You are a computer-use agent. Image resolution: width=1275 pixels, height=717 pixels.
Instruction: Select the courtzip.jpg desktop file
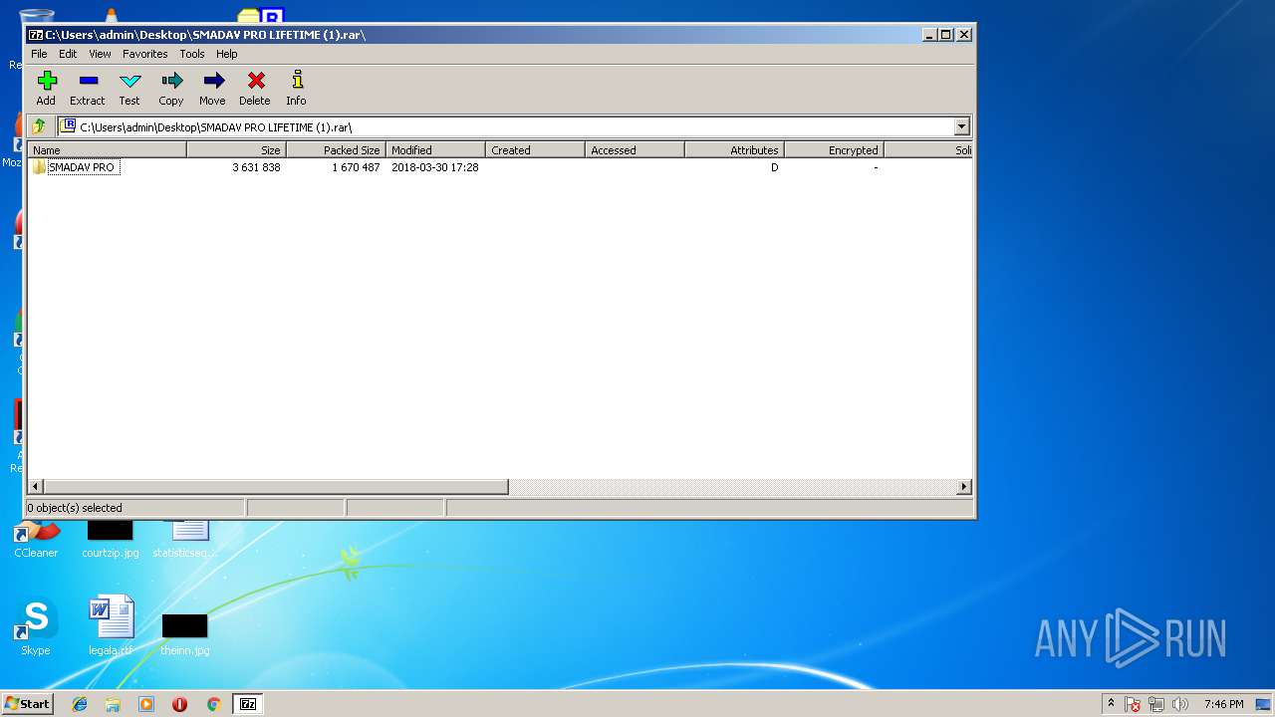coord(111,539)
